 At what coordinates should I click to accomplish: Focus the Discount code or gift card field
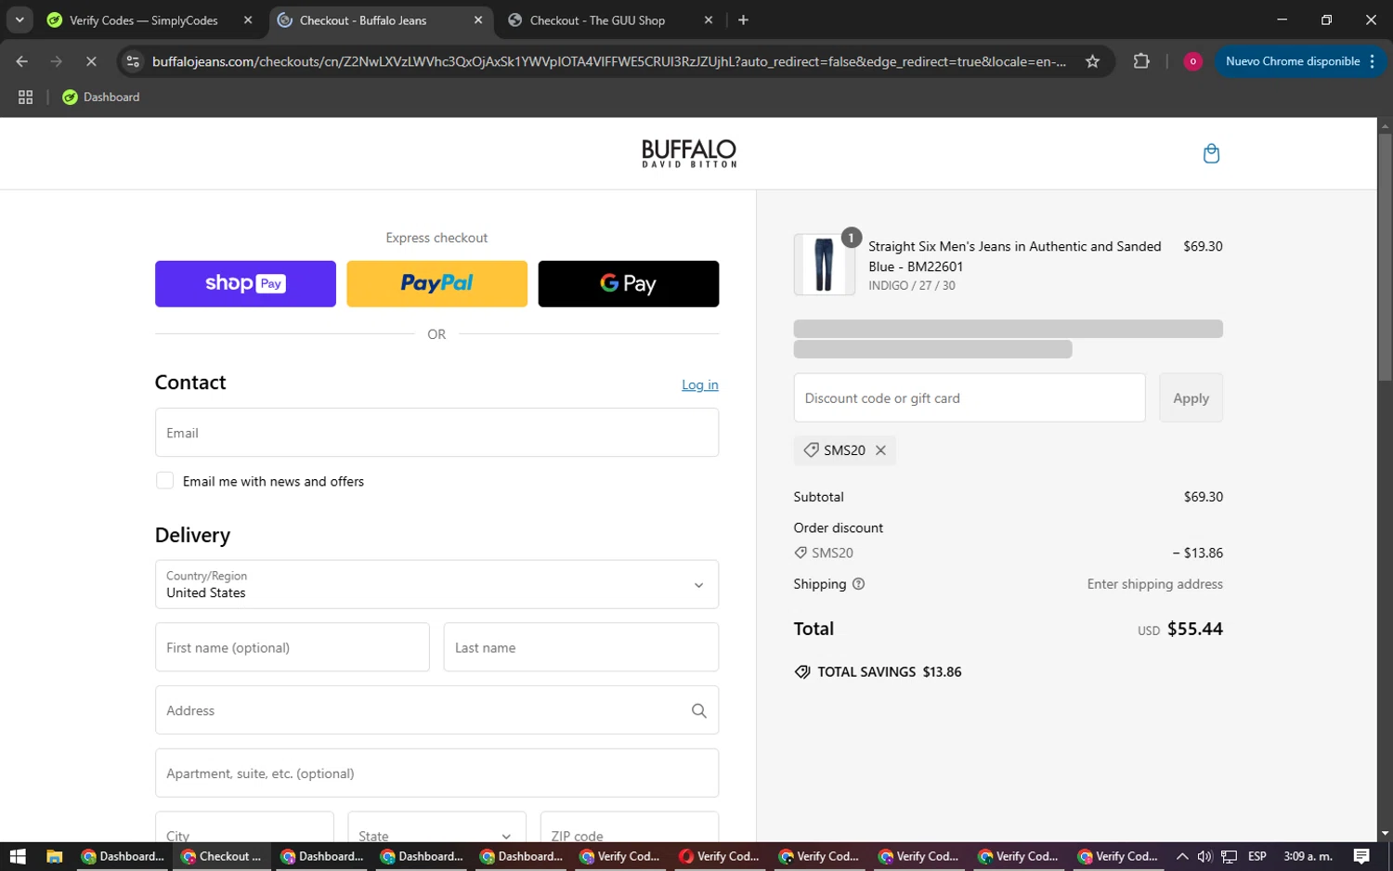tap(970, 397)
